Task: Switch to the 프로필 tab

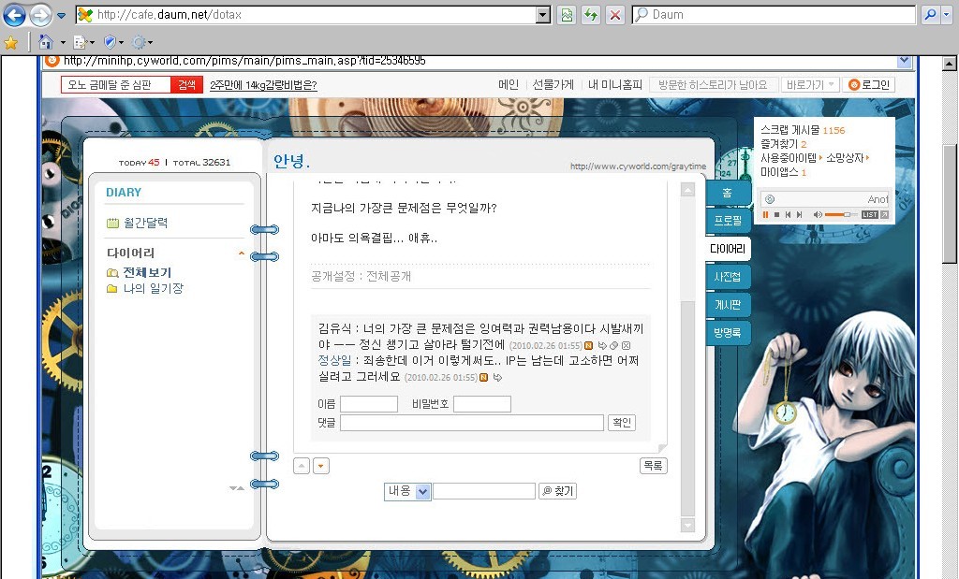Action: pyautogui.click(x=727, y=221)
